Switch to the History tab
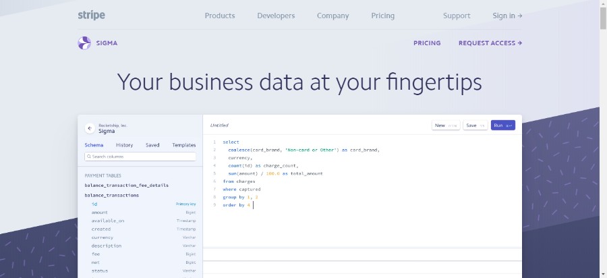607x278 pixels. point(124,145)
